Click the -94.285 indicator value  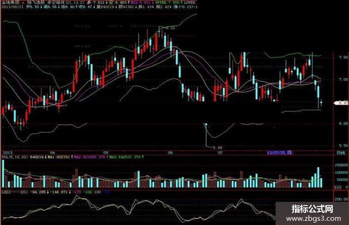point(38,192)
